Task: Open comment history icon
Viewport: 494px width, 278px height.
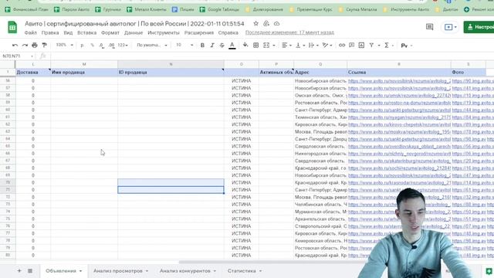Action: (429, 27)
